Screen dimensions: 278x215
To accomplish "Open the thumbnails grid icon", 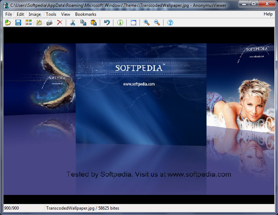I will pos(29,23).
